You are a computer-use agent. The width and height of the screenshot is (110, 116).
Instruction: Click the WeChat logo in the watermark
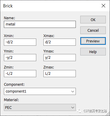pos(79,111)
